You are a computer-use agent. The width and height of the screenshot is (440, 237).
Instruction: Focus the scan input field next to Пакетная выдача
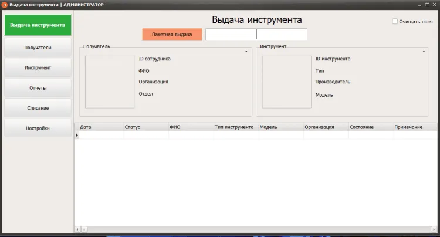click(256, 34)
